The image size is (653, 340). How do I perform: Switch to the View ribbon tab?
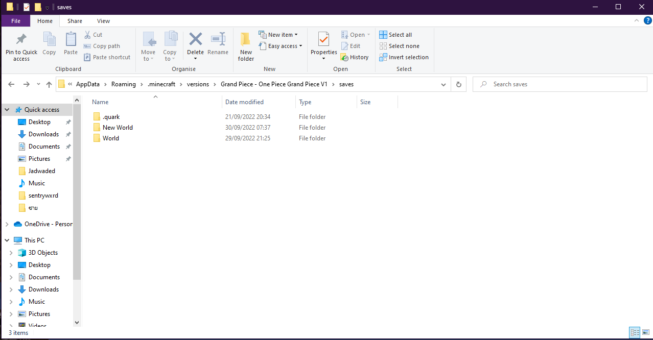pyautogui.click(x=104, y=21)
